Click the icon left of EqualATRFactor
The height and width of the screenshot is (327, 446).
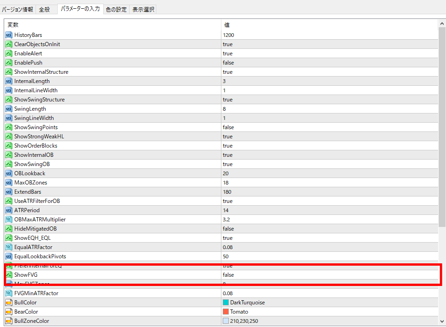[9, 247]
